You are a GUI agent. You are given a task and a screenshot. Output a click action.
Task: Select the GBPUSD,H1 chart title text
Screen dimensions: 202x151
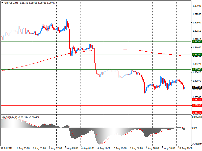(11, 3)
